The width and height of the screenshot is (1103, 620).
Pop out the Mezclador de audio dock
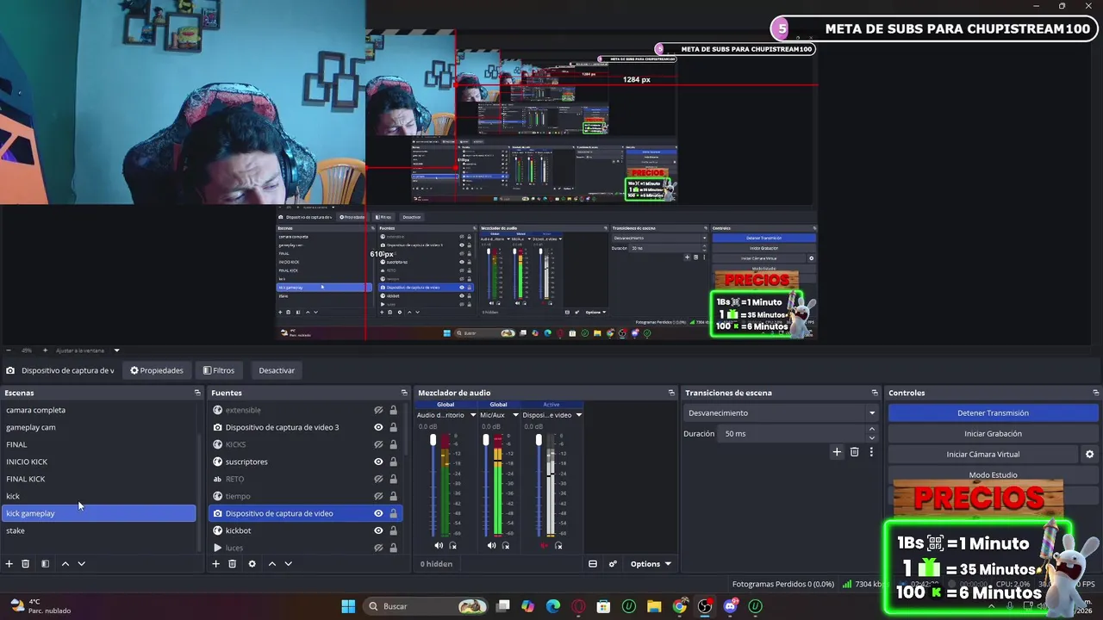click(x=671, y=393)
